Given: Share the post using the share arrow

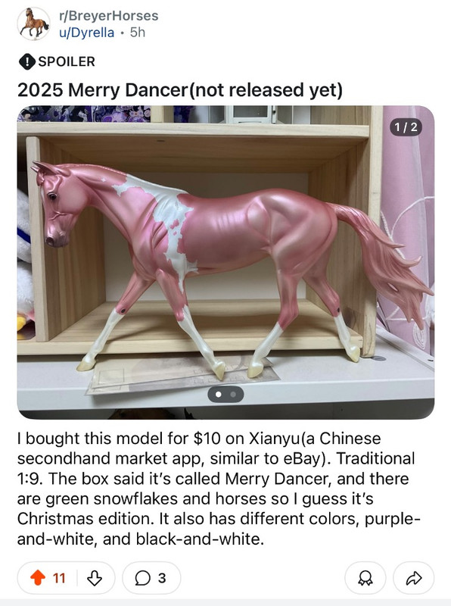Looking at the screenshot, I should (x=414, y=578).
